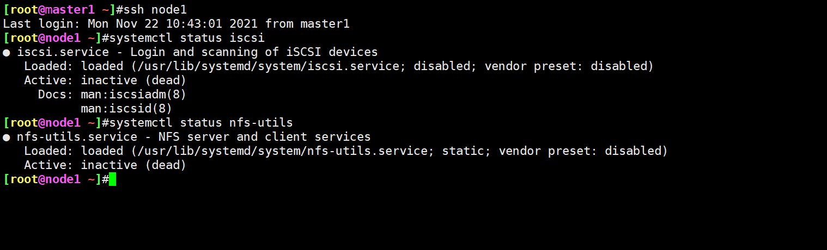The width and height of the screenshot is (827, 250).
Task: Click 'inactive (dead)' under iscsi.service
Action: point(134,80)
